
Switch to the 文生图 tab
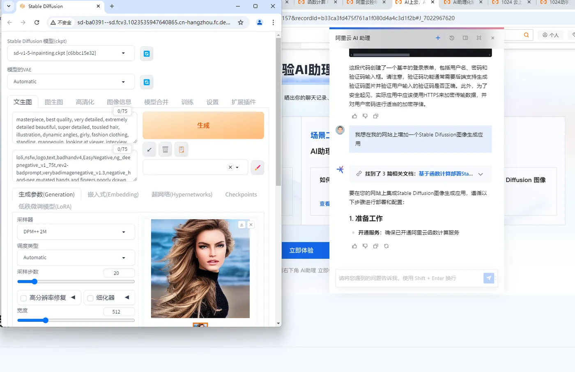pyautogui.click(x=23, y=102)
